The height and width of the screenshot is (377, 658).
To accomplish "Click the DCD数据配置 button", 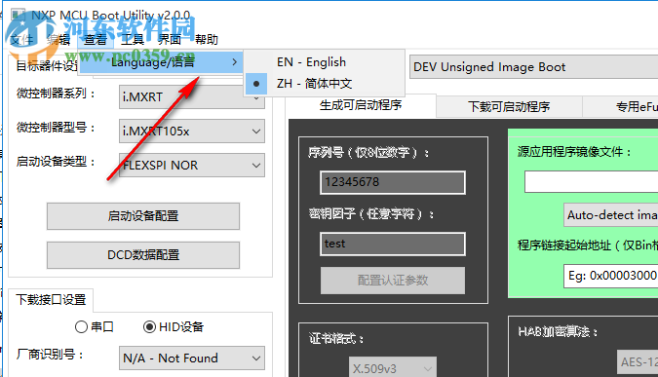I will (x=143, y=255).
